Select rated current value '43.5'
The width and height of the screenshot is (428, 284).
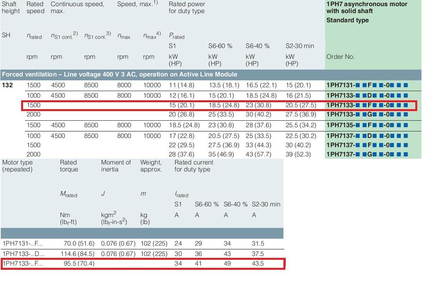coord(258,264)
